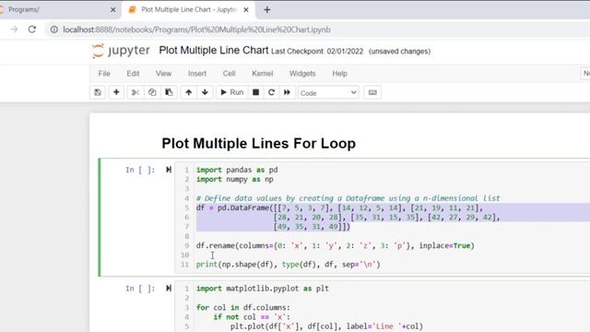This screenshot has height=332, width=590.
Task: Click the 'import matplotlib.pyplot as plt' line
Action: coord(262,289)
